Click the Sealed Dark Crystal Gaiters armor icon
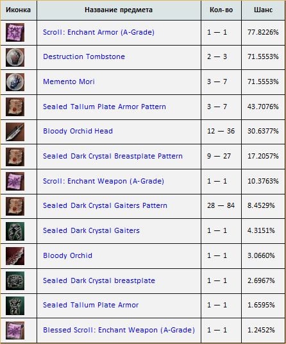This screenshot has width=286, height=344. pos(15,231)
